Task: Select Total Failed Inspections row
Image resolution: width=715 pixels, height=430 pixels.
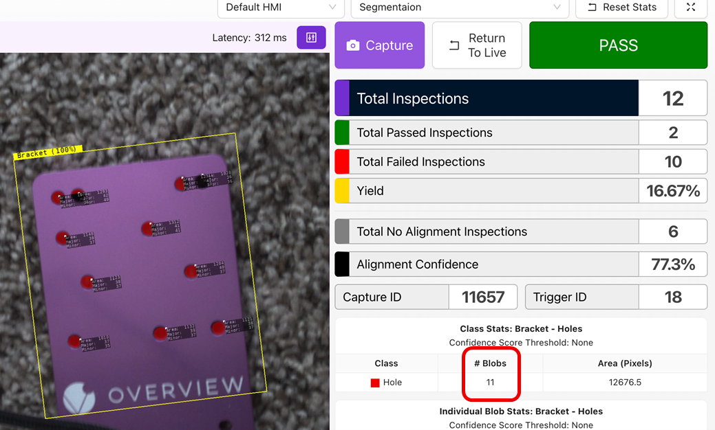Action: [521, 161]
